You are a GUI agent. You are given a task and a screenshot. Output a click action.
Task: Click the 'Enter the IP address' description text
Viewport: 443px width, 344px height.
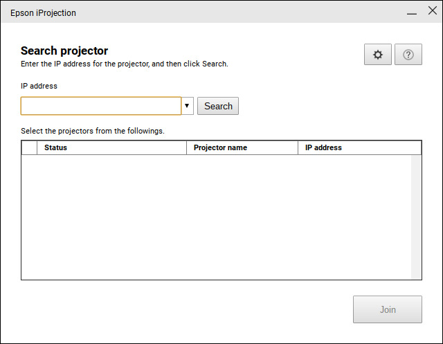(125, 64)
